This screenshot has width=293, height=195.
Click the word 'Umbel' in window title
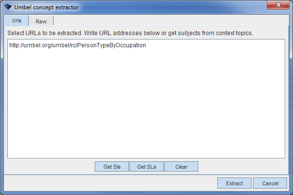[x=22, y=7]
